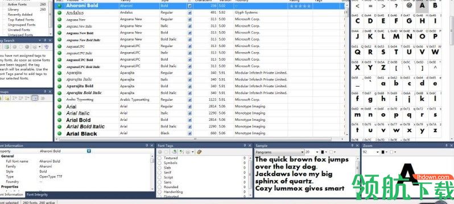Select the character 'M' in the glyph grid
Screen dimensions: 454x204
396,36
